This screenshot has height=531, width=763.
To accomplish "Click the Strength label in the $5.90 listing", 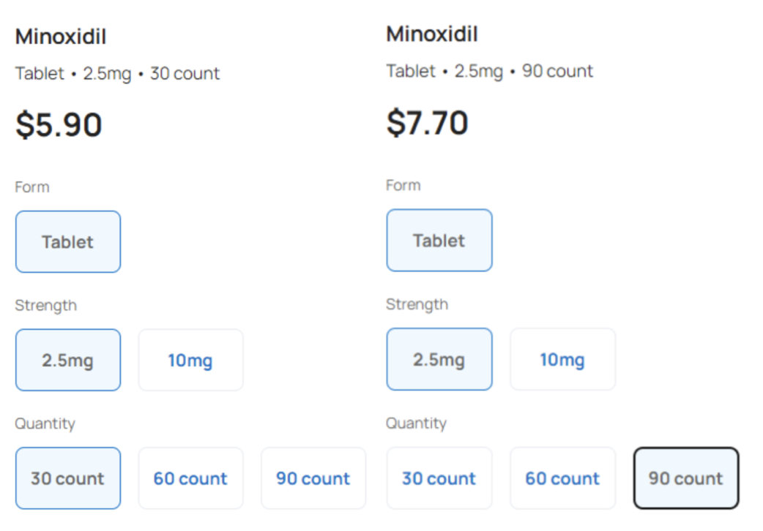I will point(45,305).
